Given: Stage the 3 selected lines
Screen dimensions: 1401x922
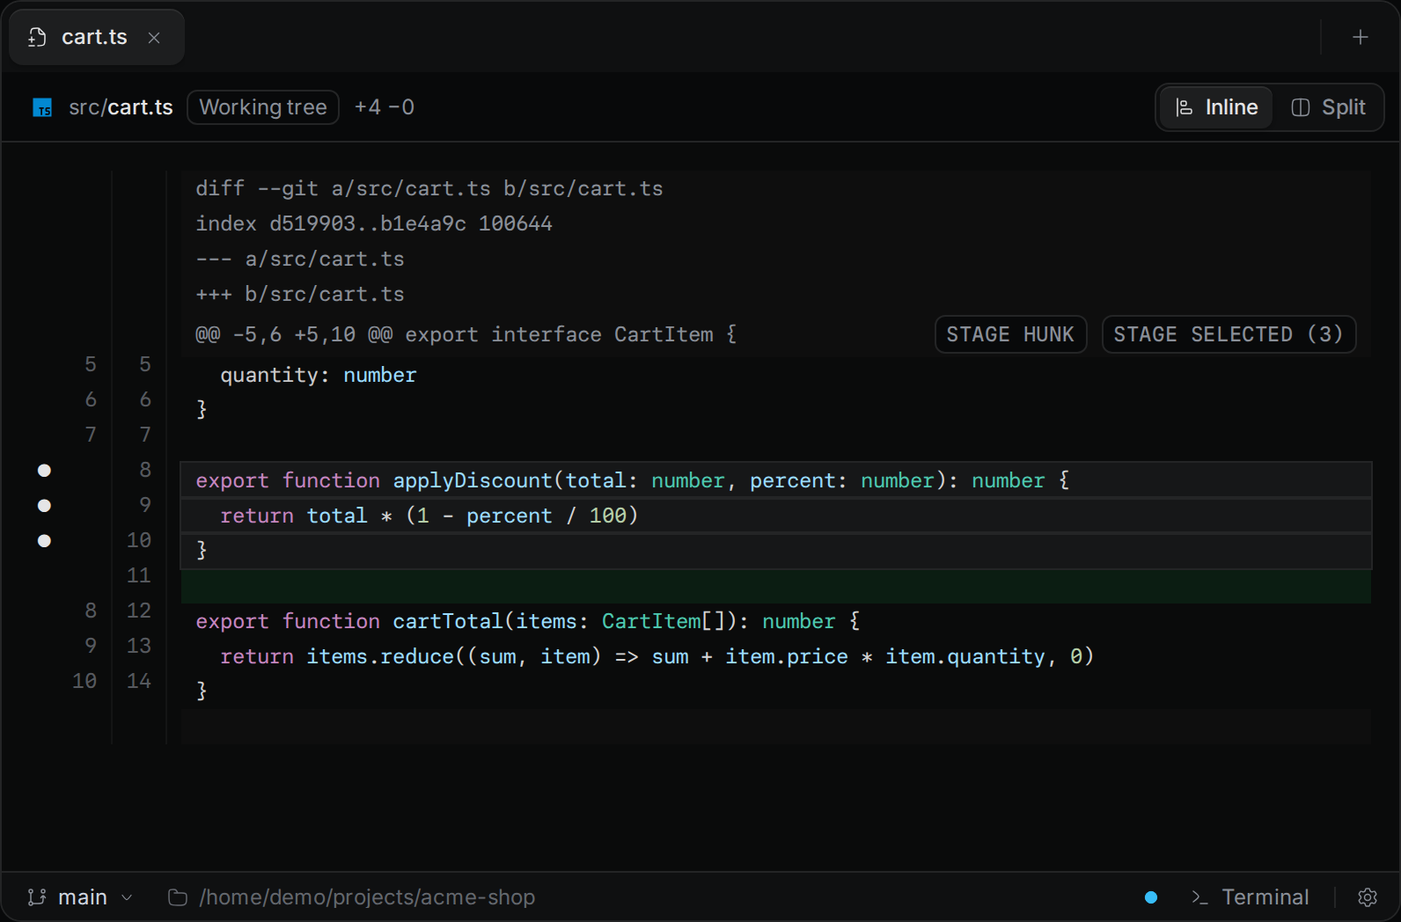Looking at the screenshot, I should [1229, 334].
